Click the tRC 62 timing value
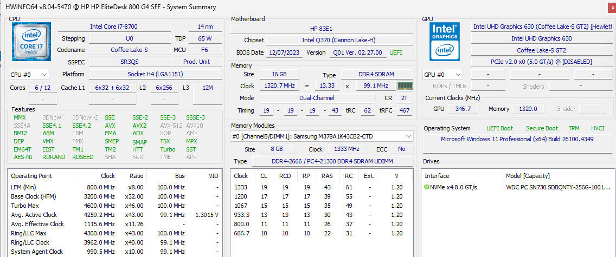 (368, 110)
